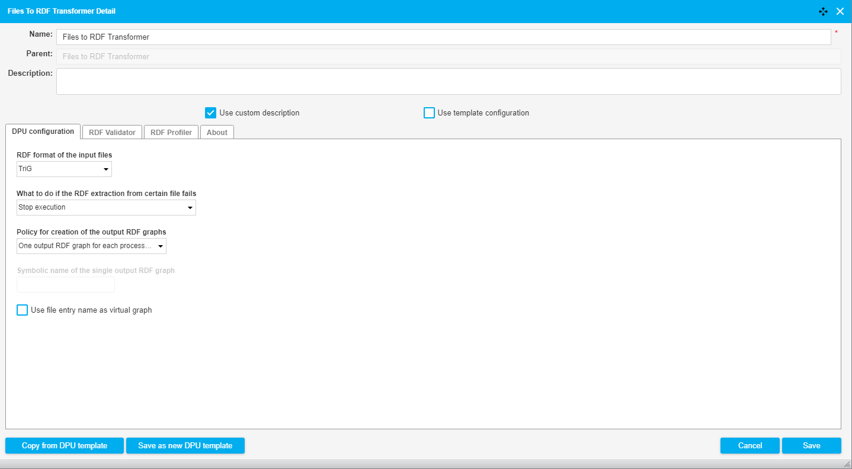The width and height of the screenshot is (852, 469).
Task: Switch to the RDF Profiler tab
Action: pos(171,133)
